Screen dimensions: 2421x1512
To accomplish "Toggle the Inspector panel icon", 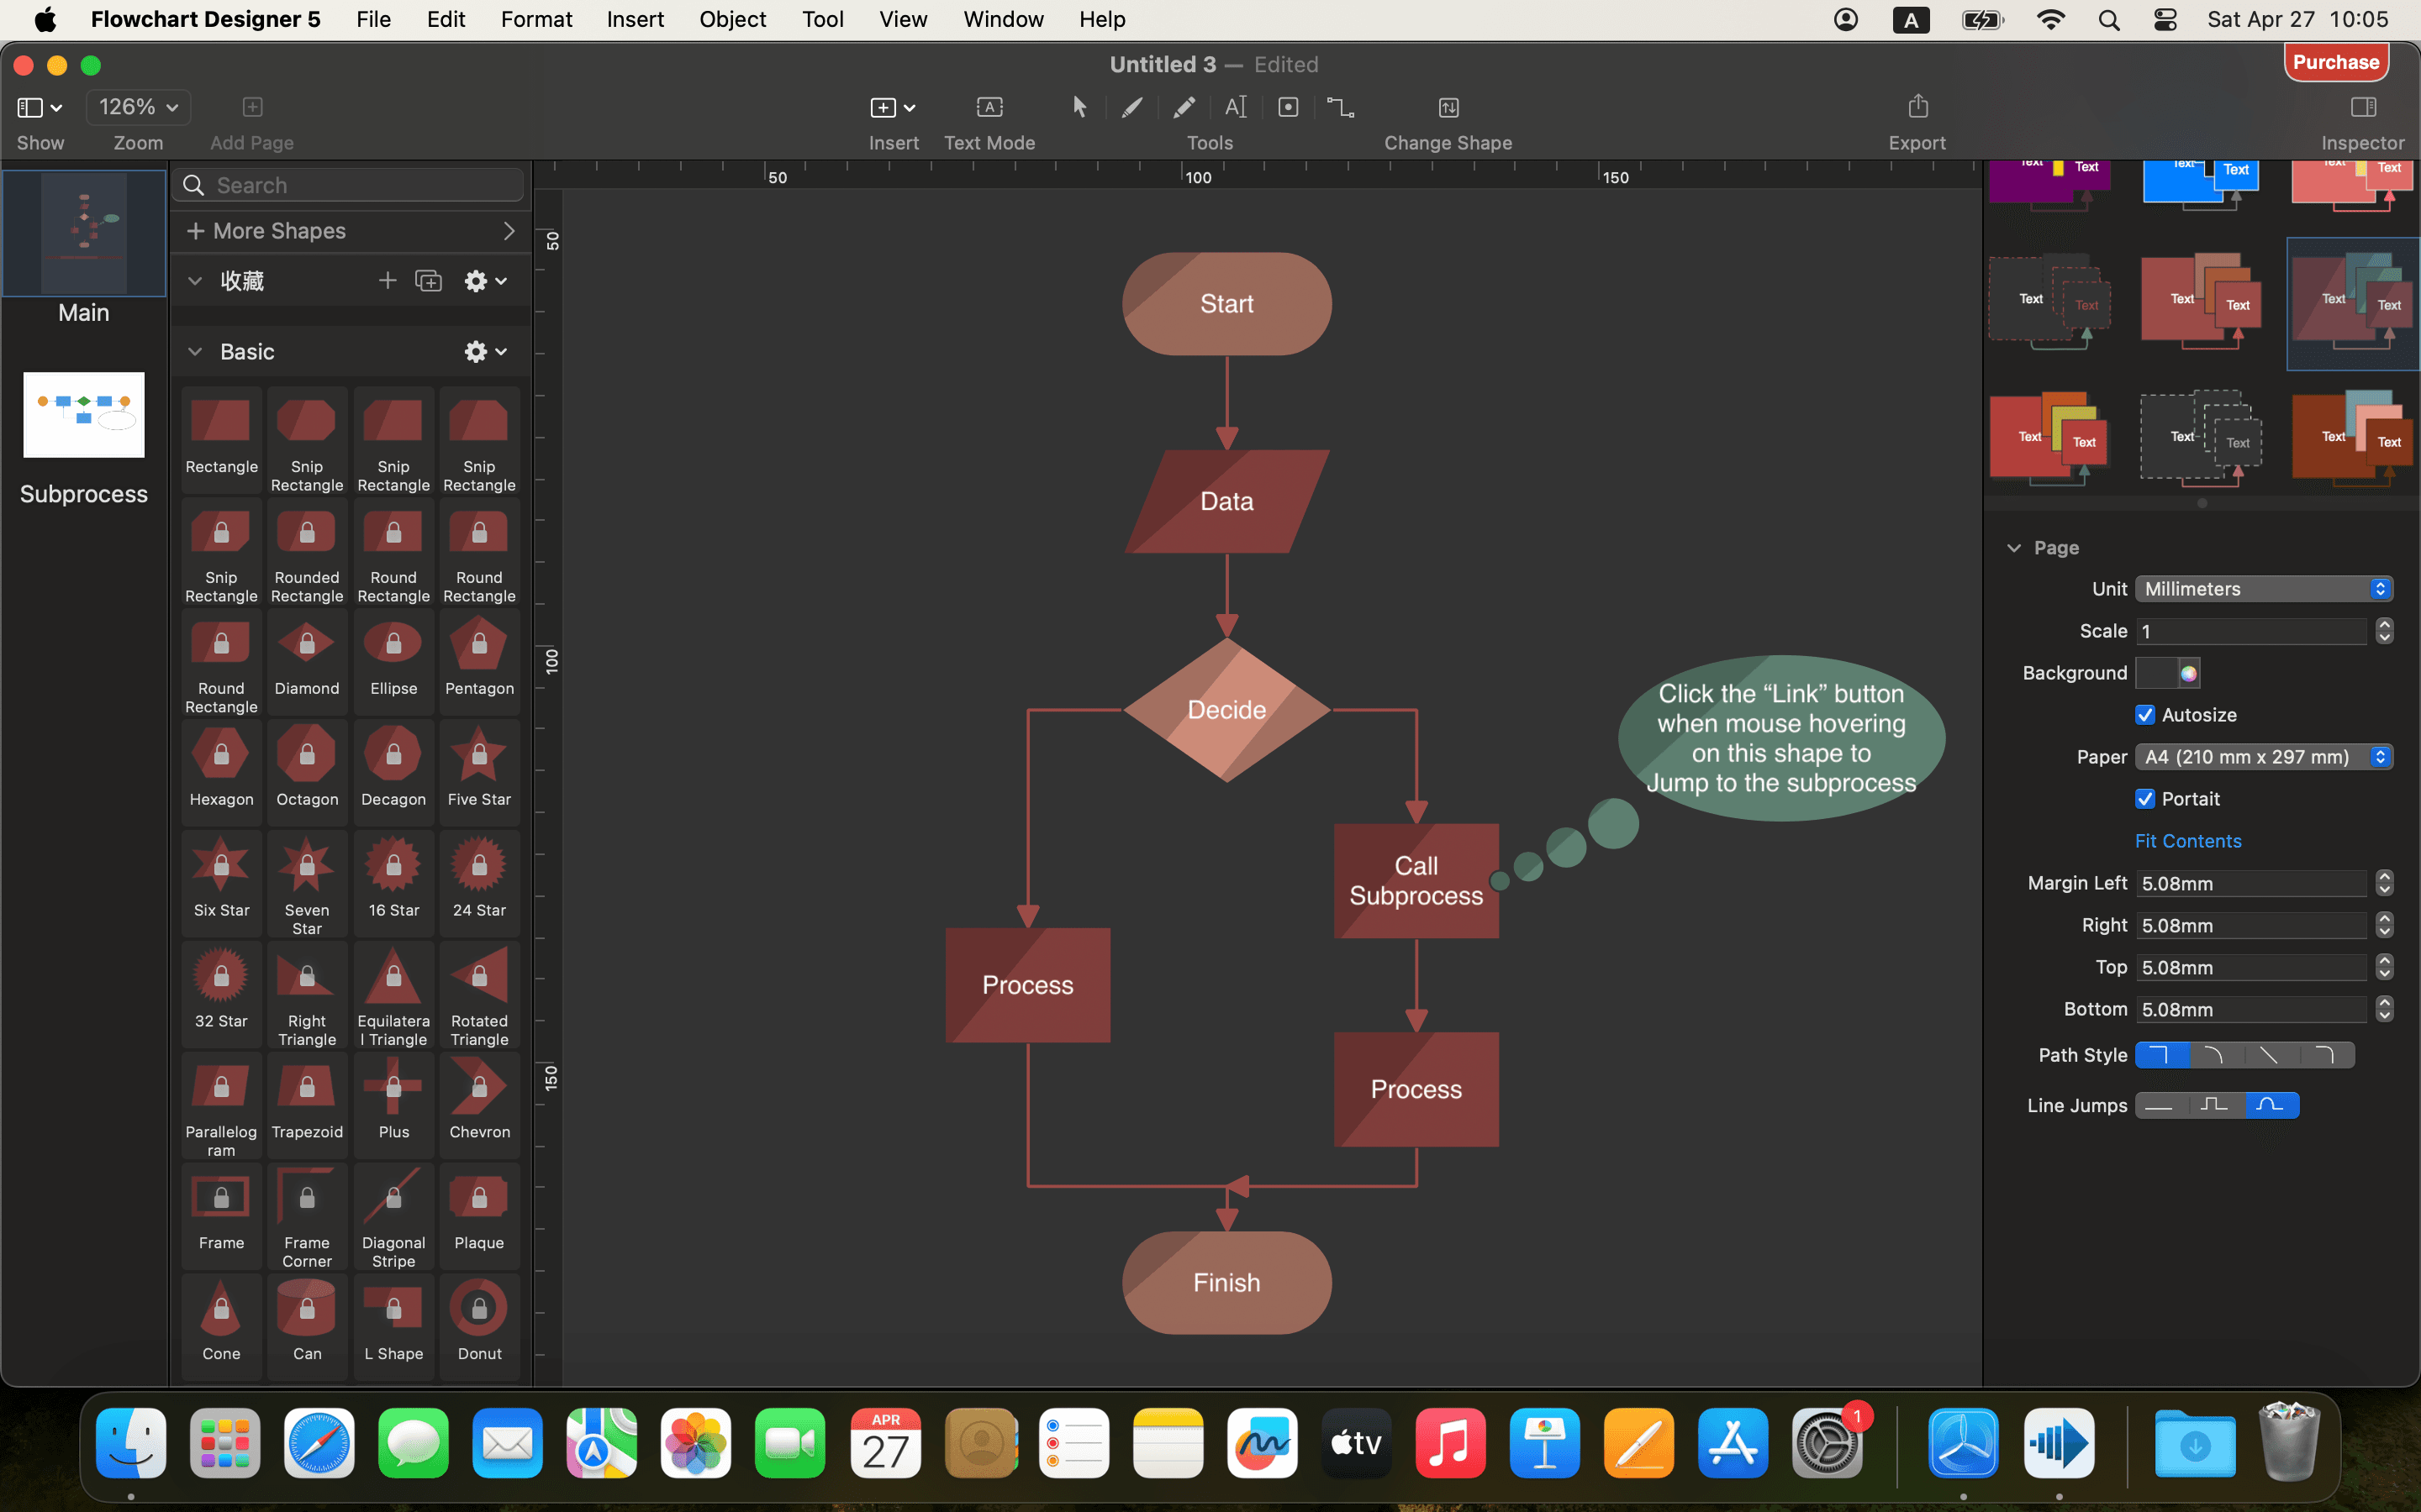I will (2363, 106).
